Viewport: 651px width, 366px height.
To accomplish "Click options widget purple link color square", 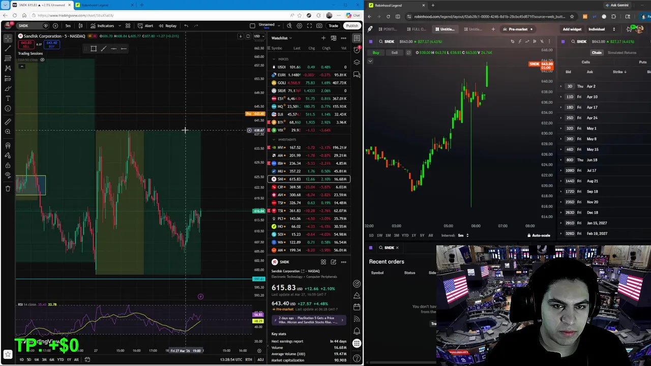I will tap(563, 42).
